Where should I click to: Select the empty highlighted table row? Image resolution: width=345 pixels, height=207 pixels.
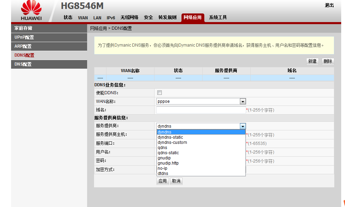[x=214, y=78]
